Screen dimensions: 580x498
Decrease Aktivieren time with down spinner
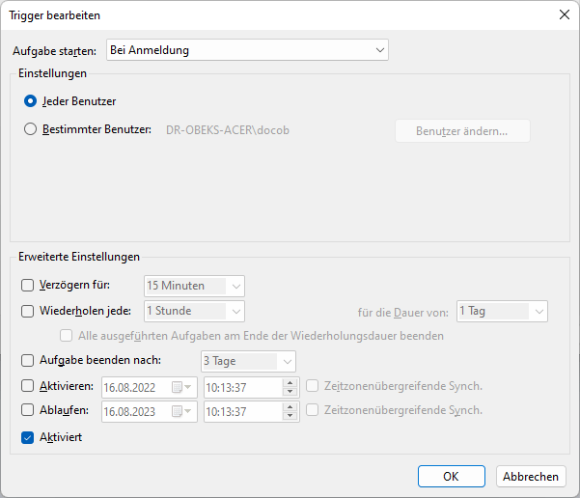290,392
